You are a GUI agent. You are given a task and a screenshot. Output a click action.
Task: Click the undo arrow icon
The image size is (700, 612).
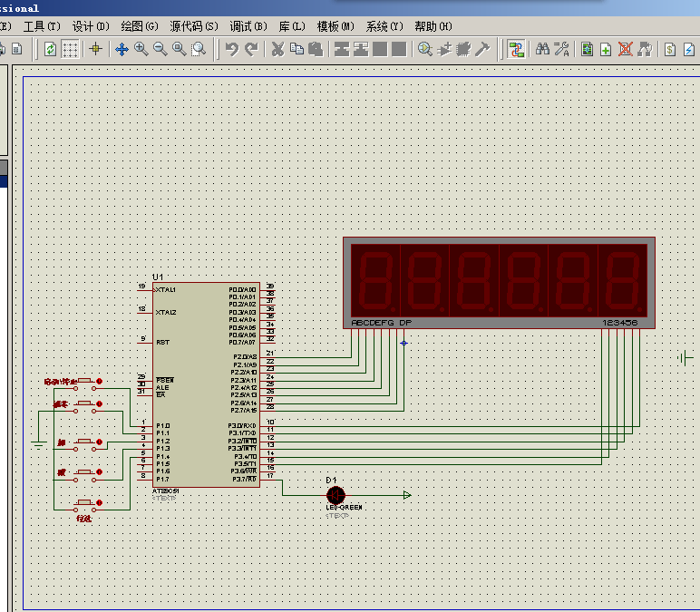[x=232, y=49]
